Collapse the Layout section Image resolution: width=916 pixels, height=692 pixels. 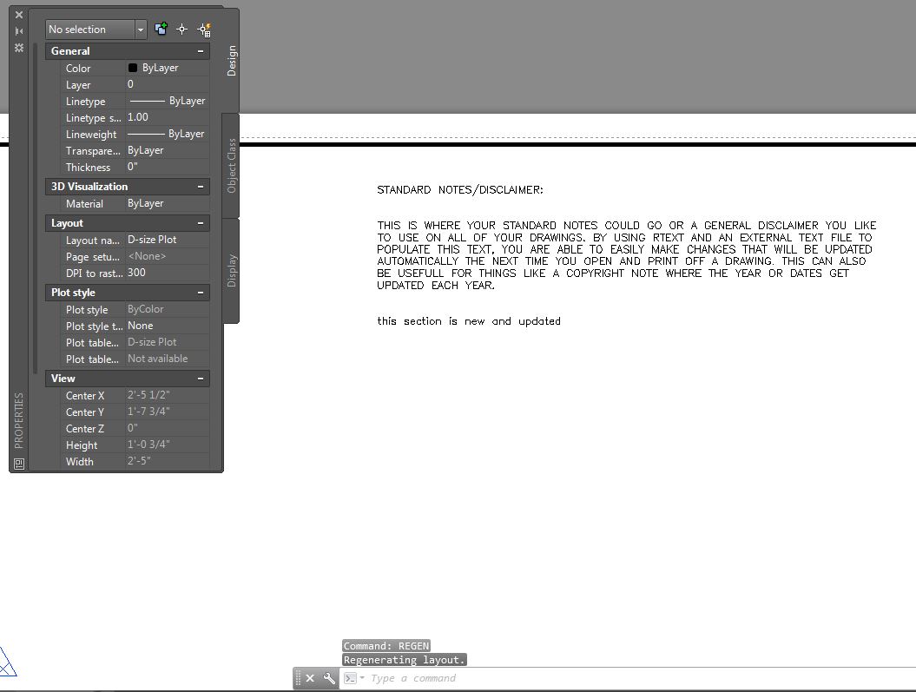tap(201, 224)
